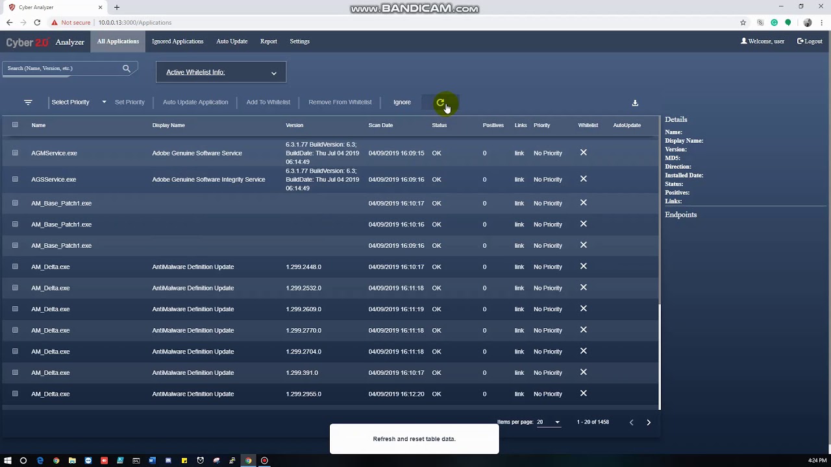Image resolution: width=831 pixels, height=467 pixels.
Task: Check AM_Delta.exe version 1.299.2609.0 checkbox
Action: pyautogui.click(x=15, y=309)
